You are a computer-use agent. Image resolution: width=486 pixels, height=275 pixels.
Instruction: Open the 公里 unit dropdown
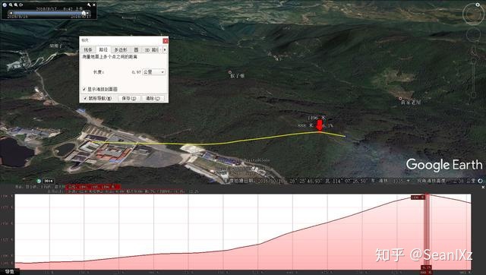coord(153,72)
